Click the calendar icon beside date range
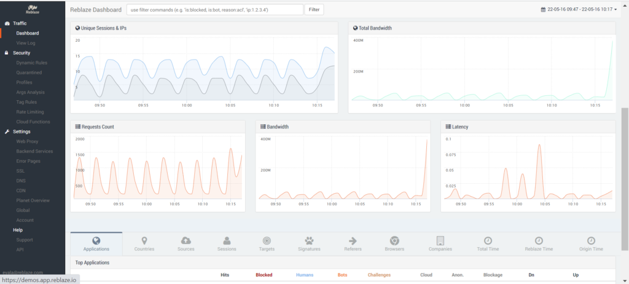Screen dimensions: 629x284 [543, 10]
